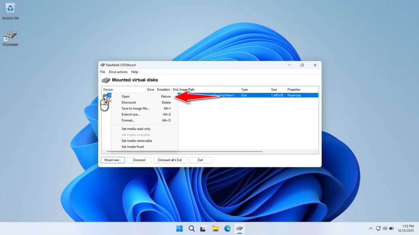Open the Drive actions menu
The height and width of the screenshot is (235, 419).
pyautogui.click(x=118, y=72)
